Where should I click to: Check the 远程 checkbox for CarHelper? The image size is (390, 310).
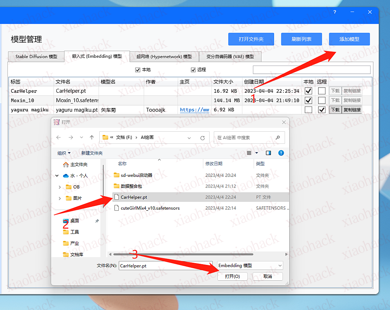(x=322, y=91)
